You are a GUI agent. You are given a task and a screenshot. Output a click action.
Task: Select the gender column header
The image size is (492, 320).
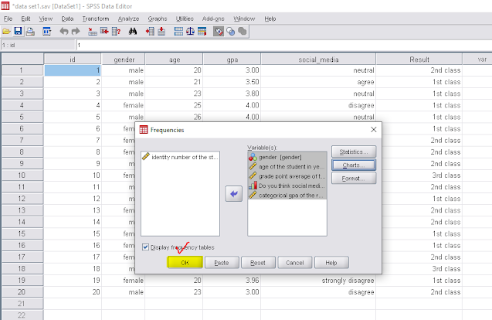pyautogui.click(x=124, y=60)
